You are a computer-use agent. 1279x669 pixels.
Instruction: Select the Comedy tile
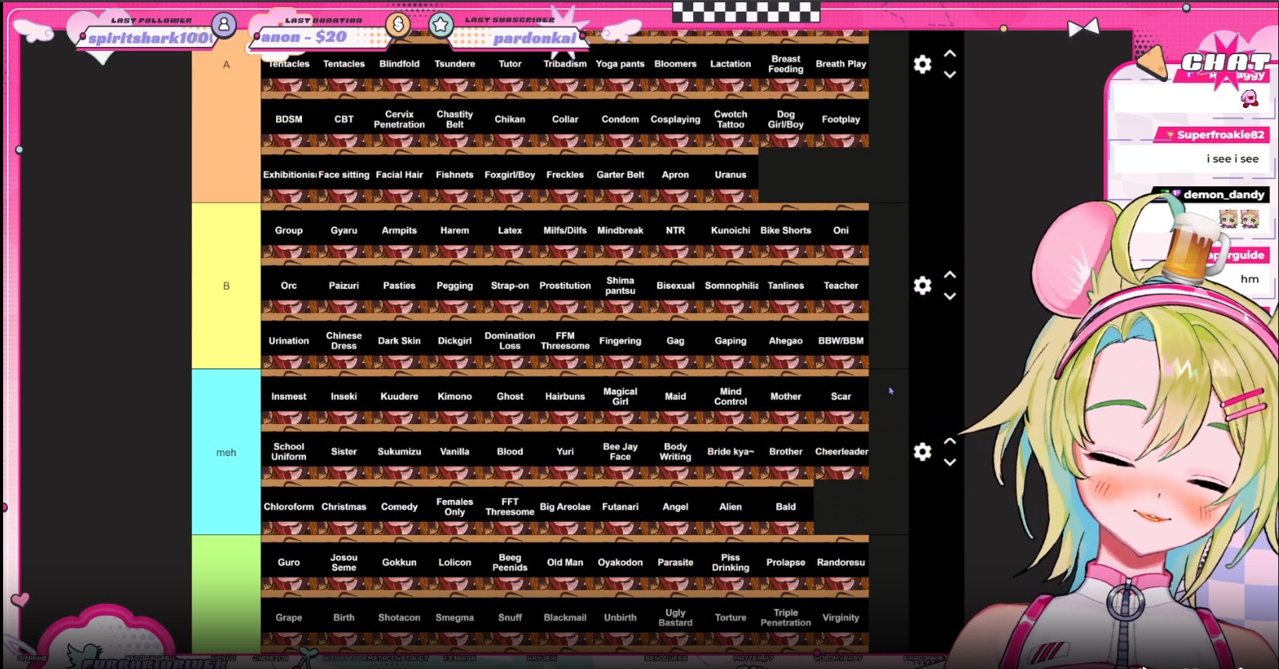tap(399, 507)
